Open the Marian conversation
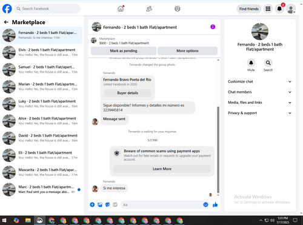 point(41,87)
